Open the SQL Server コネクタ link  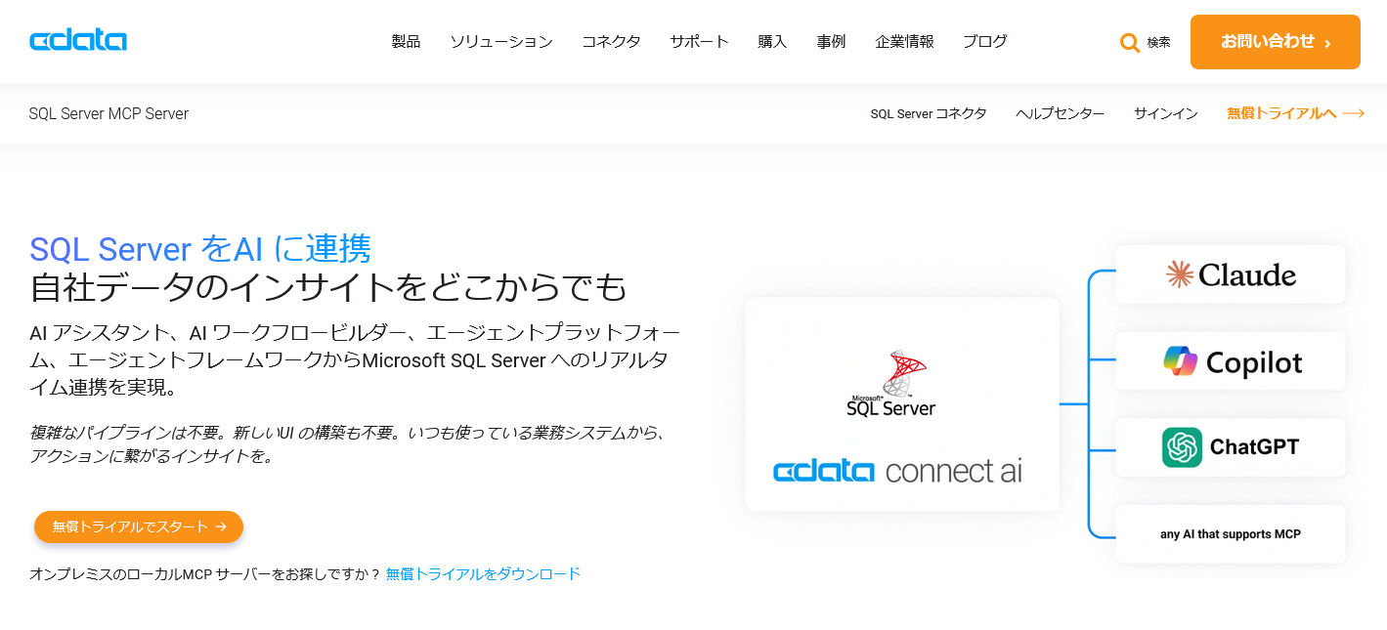tap(929, 113)
